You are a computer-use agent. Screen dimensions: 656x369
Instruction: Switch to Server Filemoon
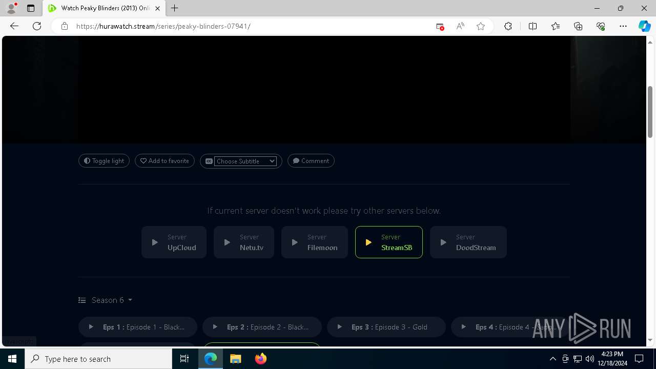tap(315, 242)
